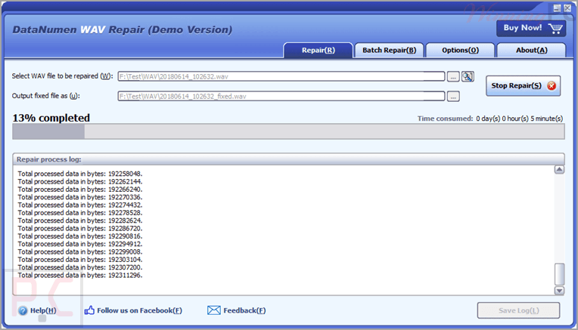Select log line ending 192258048
The width and height of the screenshot is (578, 330).
(80, 174)
